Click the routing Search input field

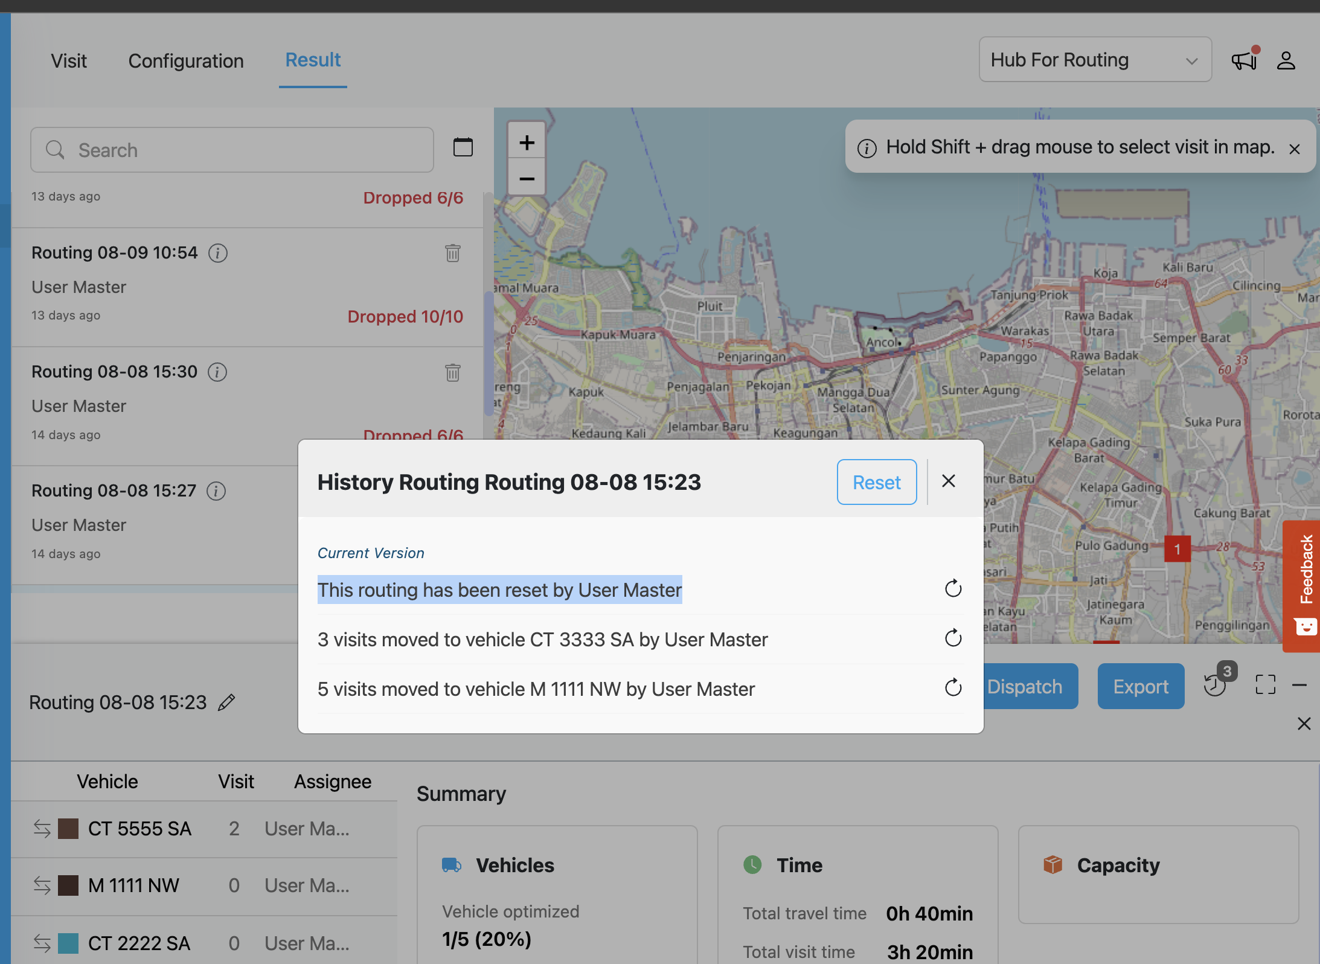coord(232,150)
